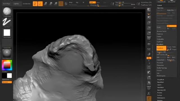The image size is (180, 101).
Task: Click the Create Shell button
Action: click(161, 60)
